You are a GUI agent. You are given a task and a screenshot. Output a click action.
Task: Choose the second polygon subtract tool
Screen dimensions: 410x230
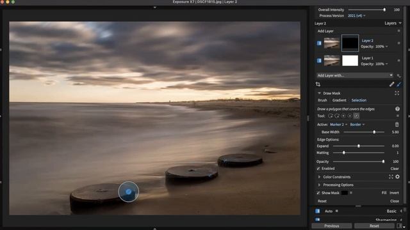(337, 116)
